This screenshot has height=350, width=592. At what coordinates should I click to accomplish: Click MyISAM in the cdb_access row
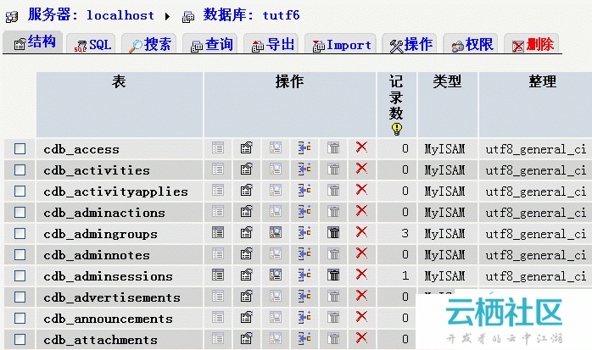(444, 149)
